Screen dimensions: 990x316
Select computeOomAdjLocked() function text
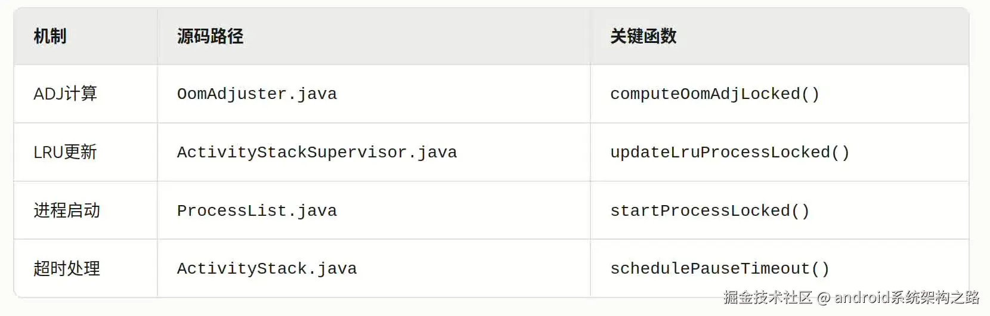[x=714, y=94]
